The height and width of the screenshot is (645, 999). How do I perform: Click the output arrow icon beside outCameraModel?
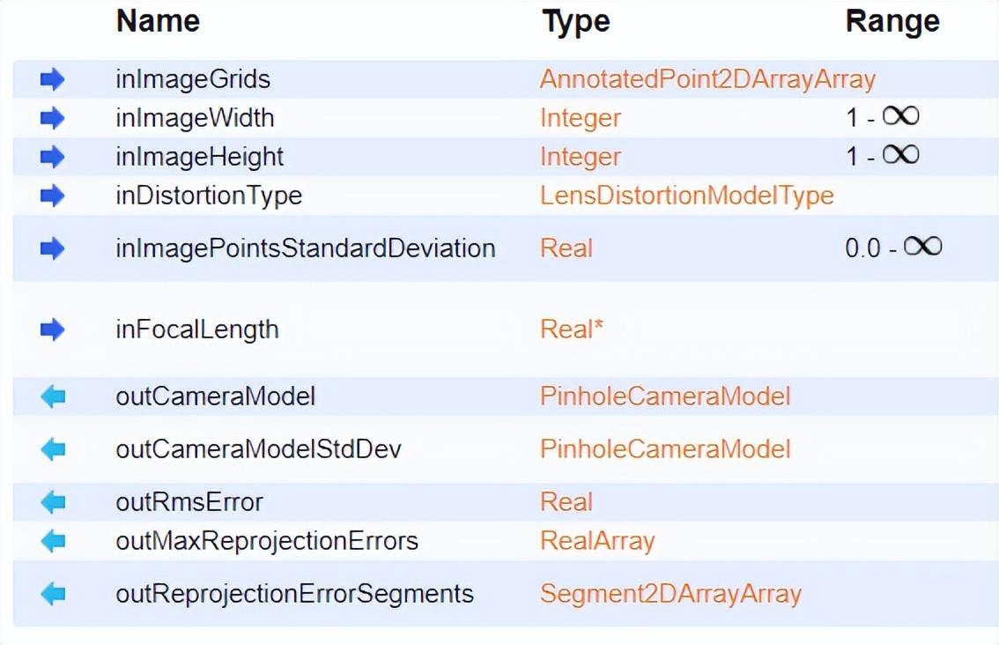[x=53, y=397]
